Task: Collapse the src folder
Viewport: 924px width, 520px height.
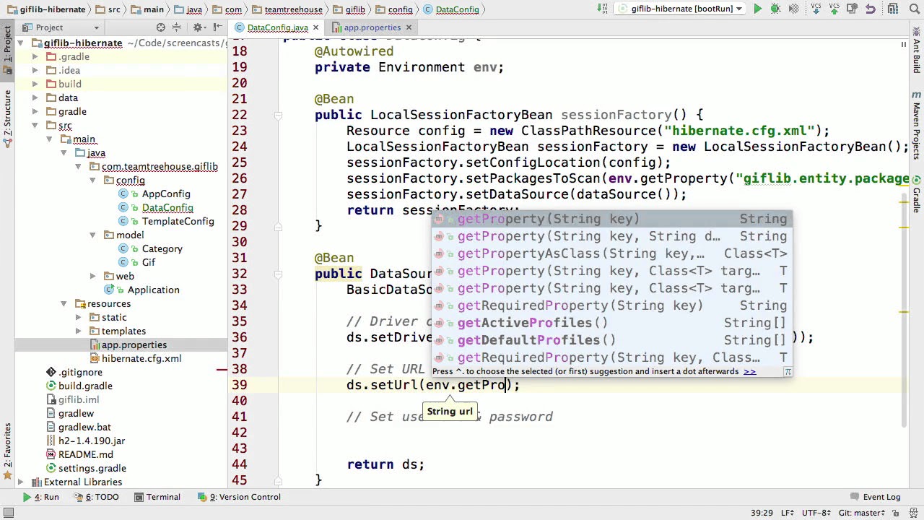Action: 35,125
